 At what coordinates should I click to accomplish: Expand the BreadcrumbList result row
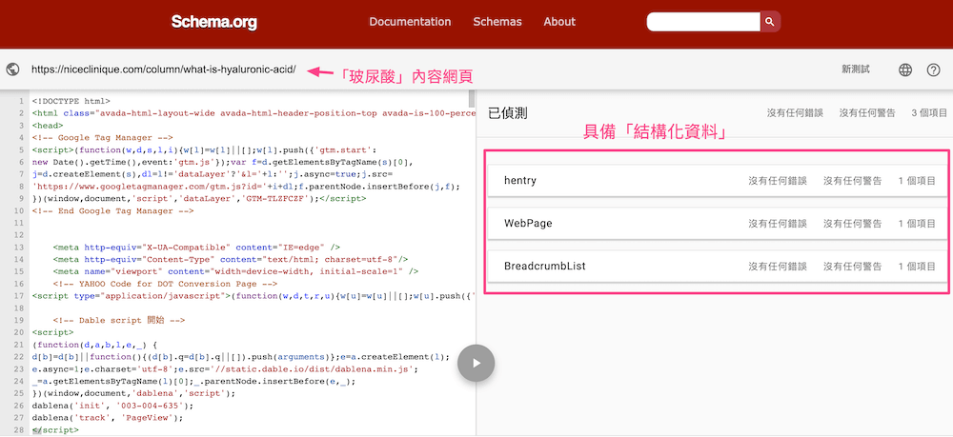(718, 266)
